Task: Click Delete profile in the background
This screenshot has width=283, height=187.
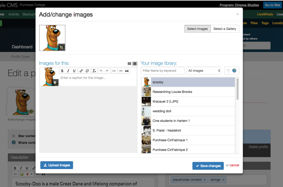Action: pyautogui.click(x=258, y=147)
